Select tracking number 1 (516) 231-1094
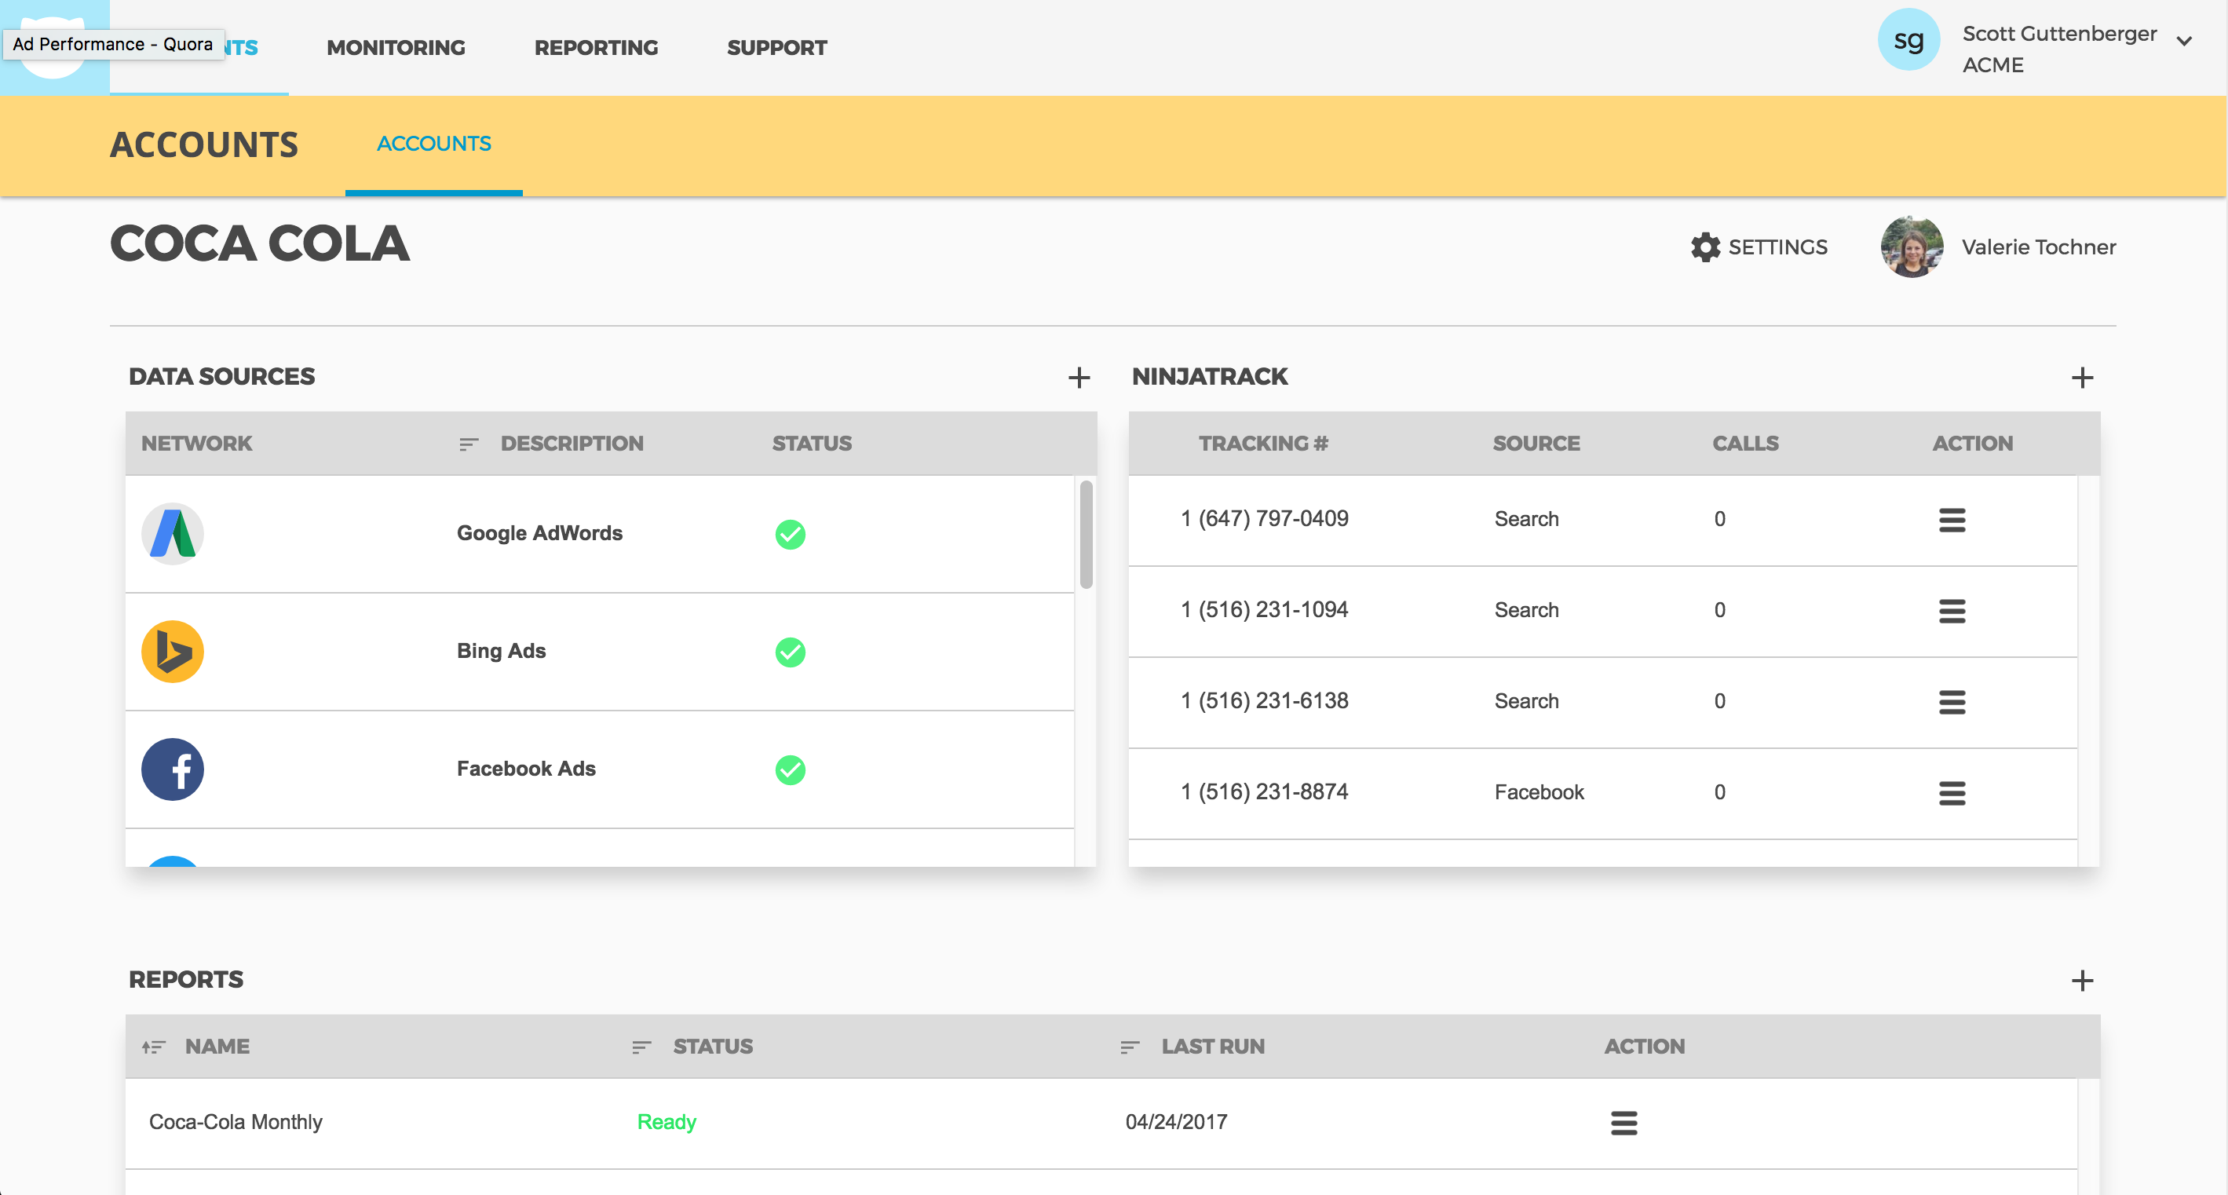 click(x=1264, y=609)
